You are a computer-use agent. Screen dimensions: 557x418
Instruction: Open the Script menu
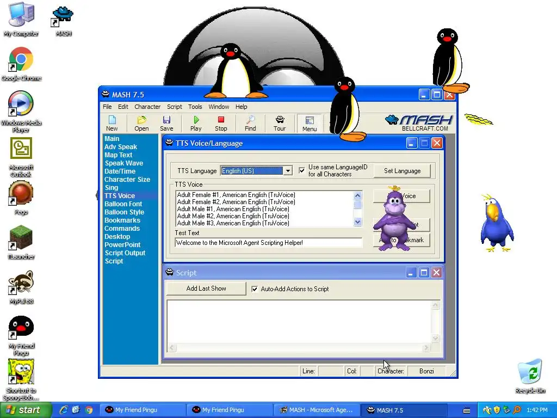click(x=175, y=107)
